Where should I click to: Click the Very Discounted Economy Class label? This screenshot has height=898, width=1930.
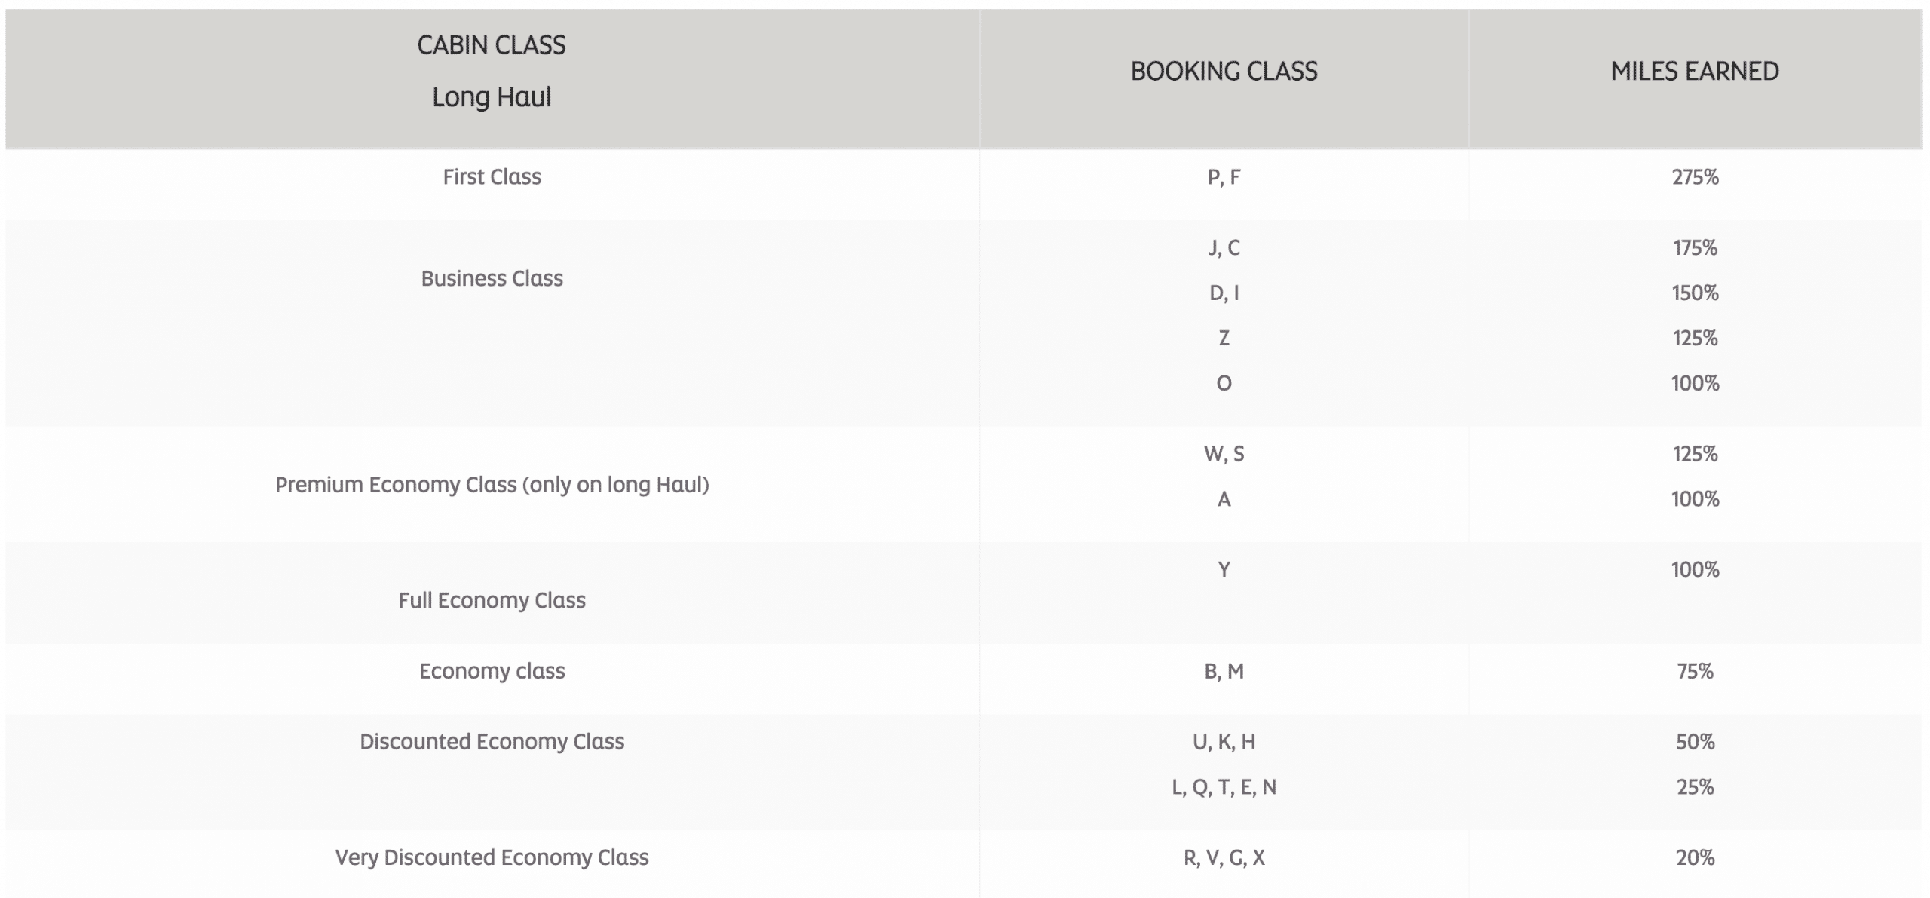[492, 858]
